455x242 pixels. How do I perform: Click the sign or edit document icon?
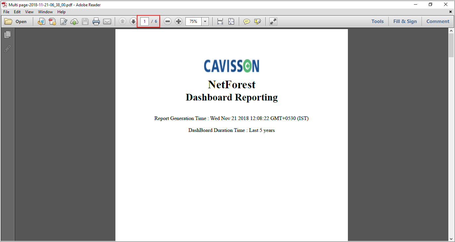(x=63, y=21)
